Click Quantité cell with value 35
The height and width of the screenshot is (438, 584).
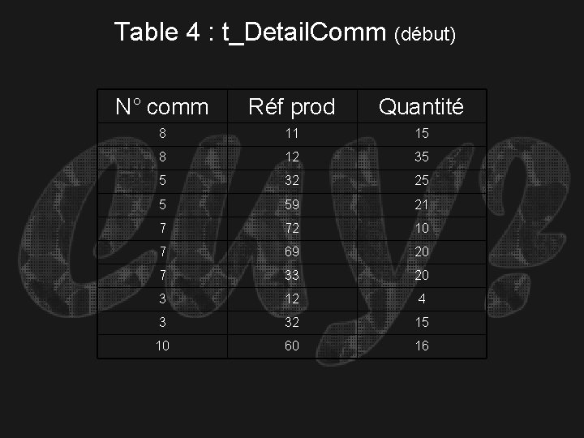tap(422, 157)
